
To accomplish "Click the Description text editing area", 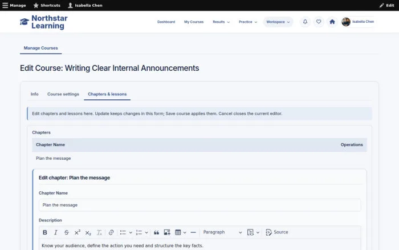I will (x=199, y=245).
